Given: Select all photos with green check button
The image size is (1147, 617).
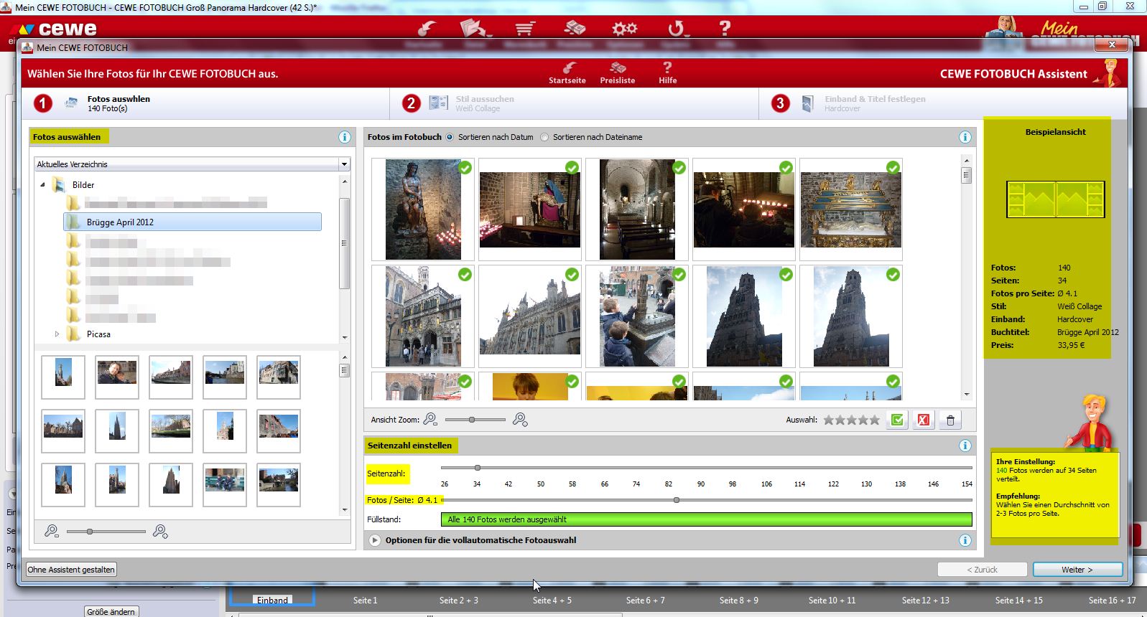Looking at the screenshot, I should 897,420.
